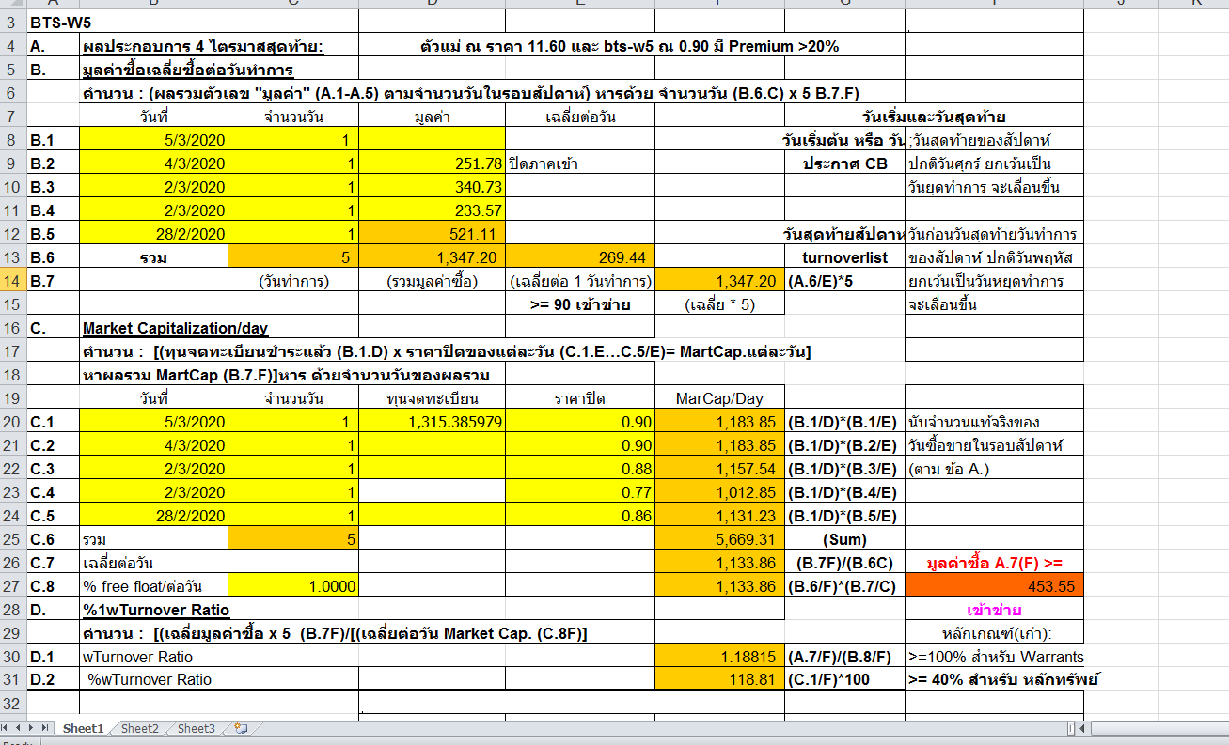Click the MarCap/Day column header cell

[719, 397]
